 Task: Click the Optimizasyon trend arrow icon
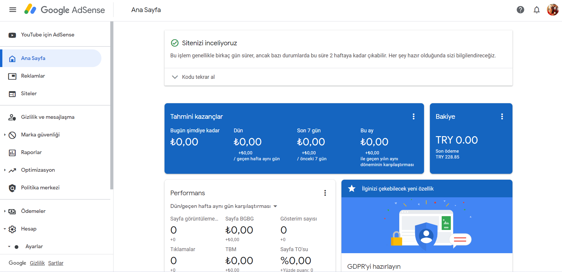[12, 170]
